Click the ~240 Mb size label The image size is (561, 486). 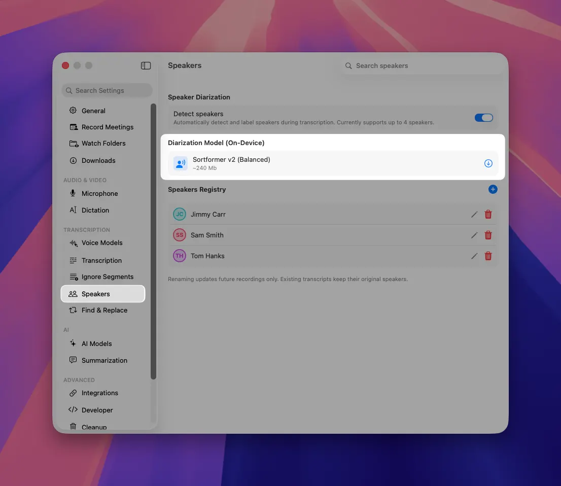[204, 168]
